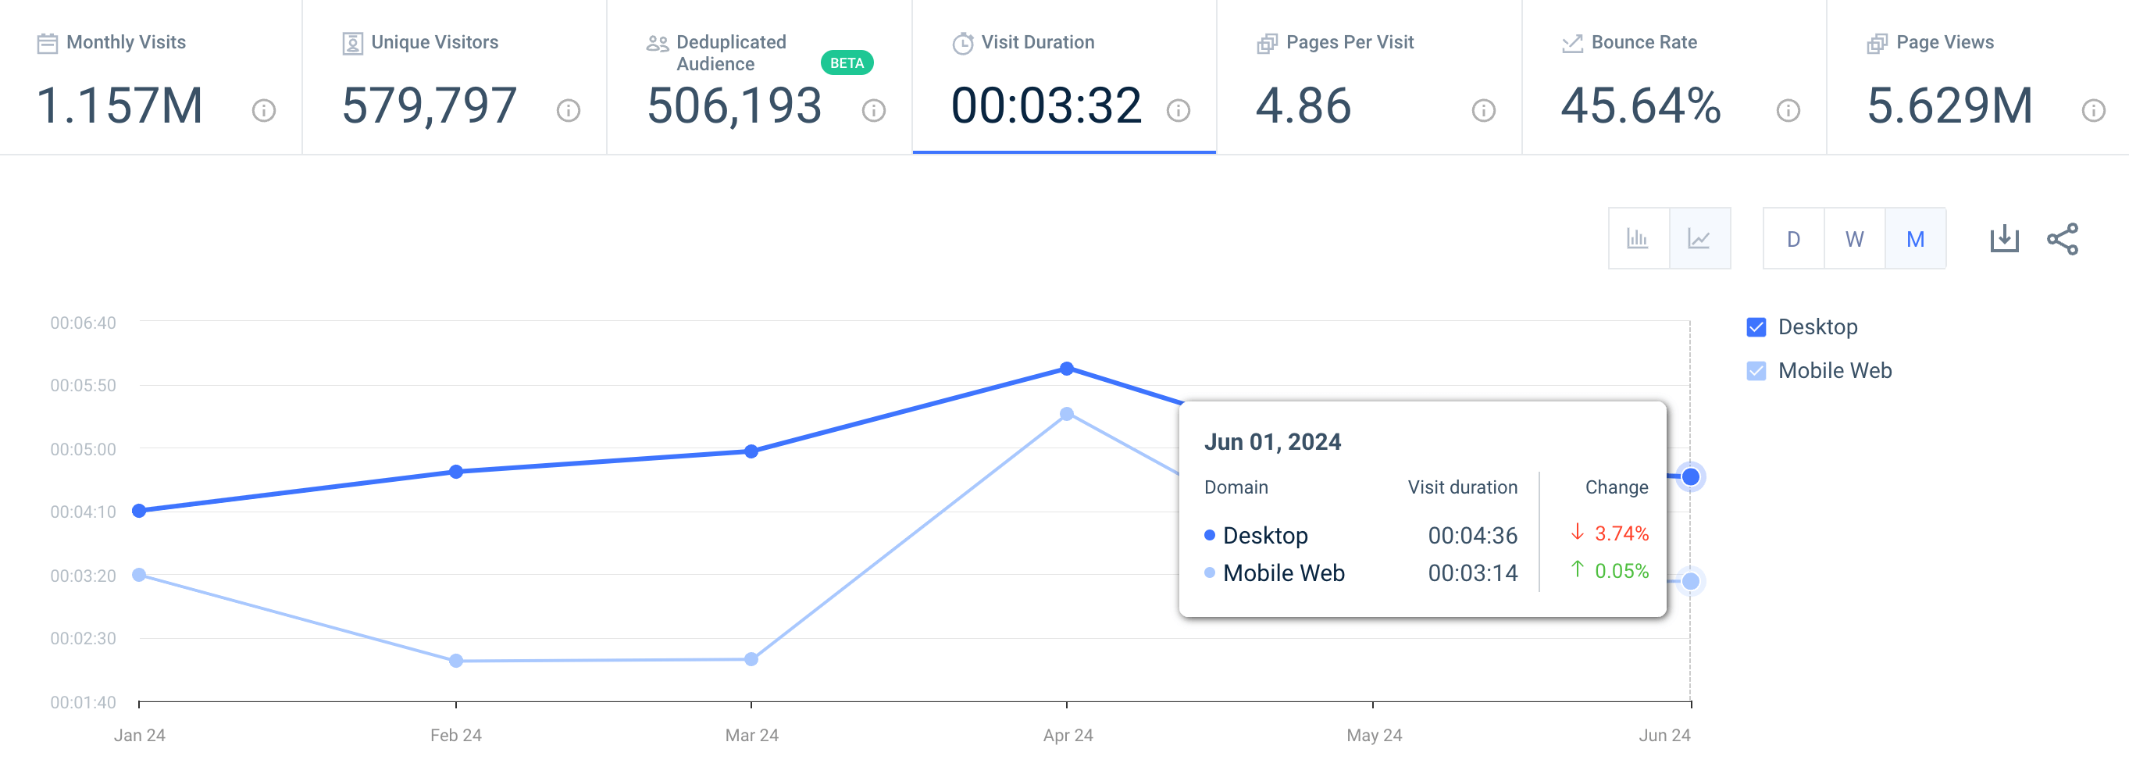Open info icon for Pages Per Visit
2129x781 pixels.
1484,110
